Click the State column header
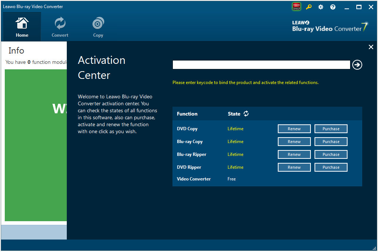The height and width of the screenshot is (252, 378). point(234,114)
